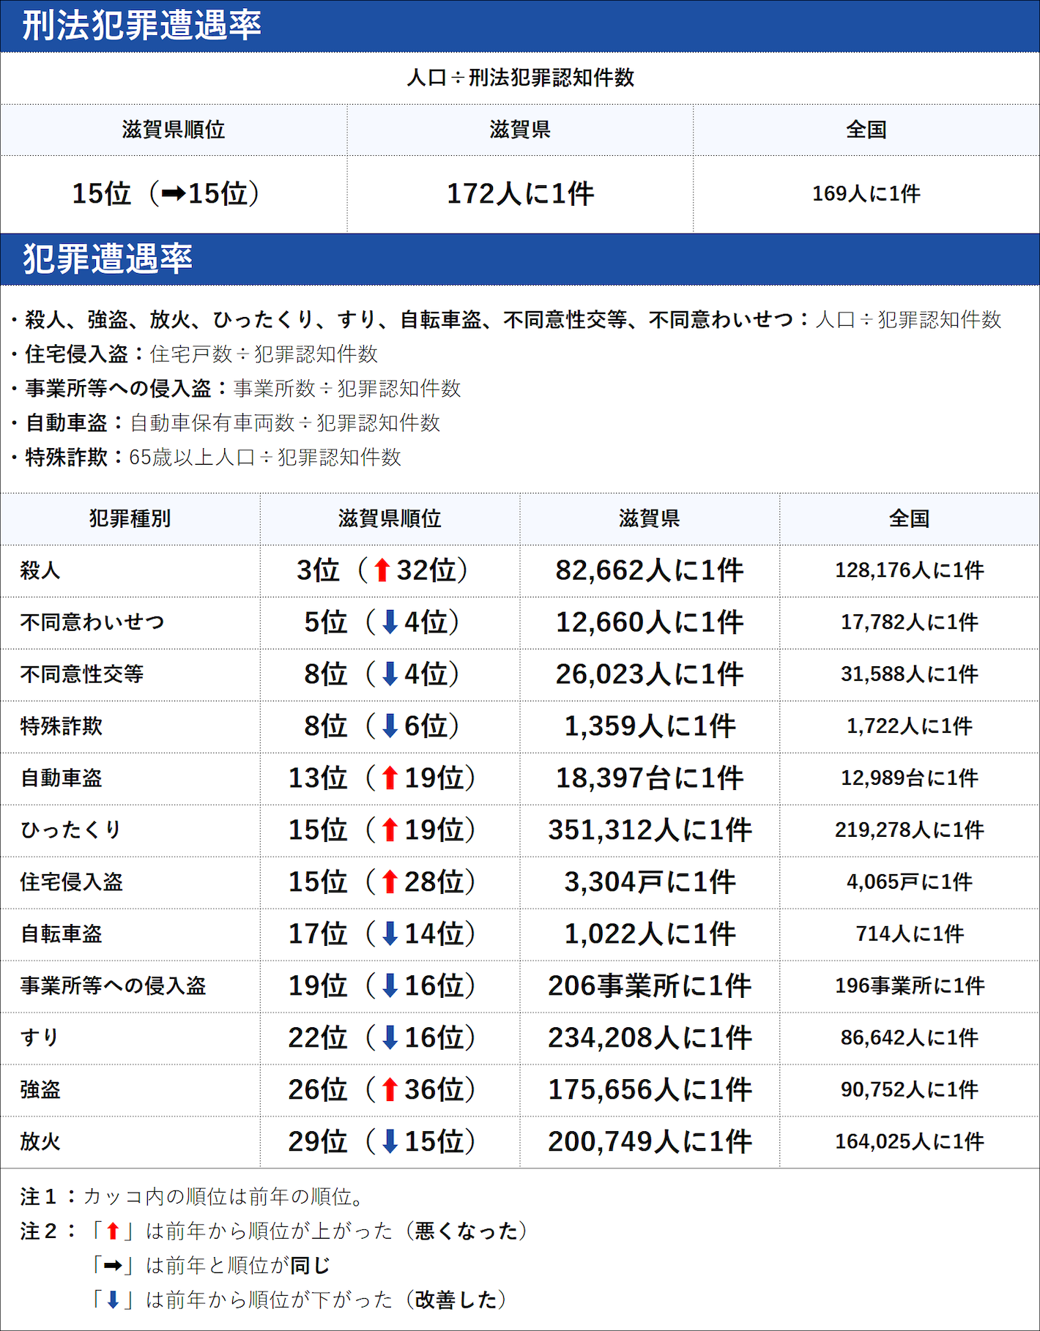Click 注1 note about previous year rank
The width and height of the screenshot is (1040, 1331).
click(x=193, y=1197)
